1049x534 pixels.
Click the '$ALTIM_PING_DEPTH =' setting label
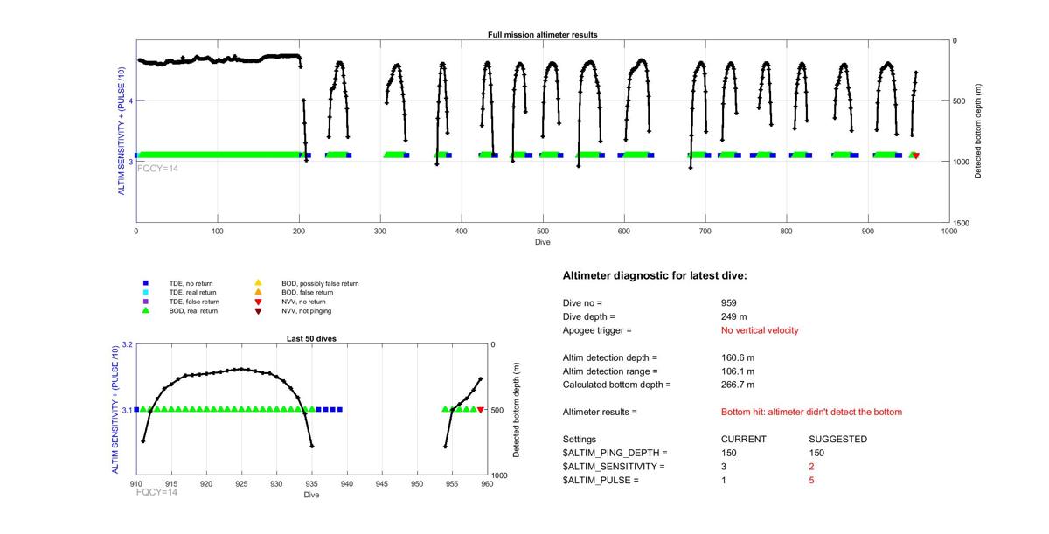pyautogui.click(x=615, y=453)
